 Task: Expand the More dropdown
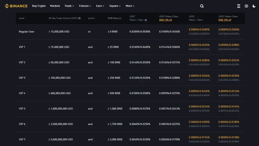click(x=130, y=6)
